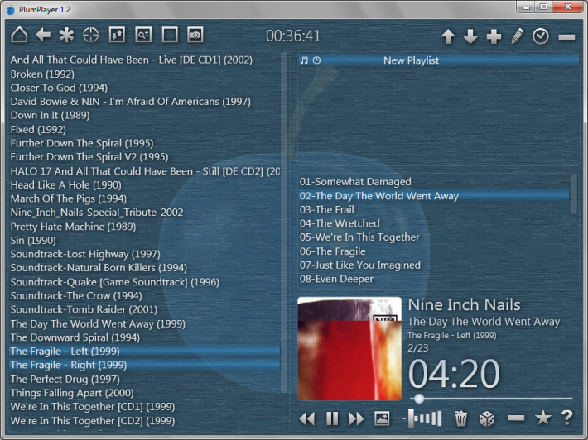Select album The Fragile - Left (1999)

click(x=145, y=352)
